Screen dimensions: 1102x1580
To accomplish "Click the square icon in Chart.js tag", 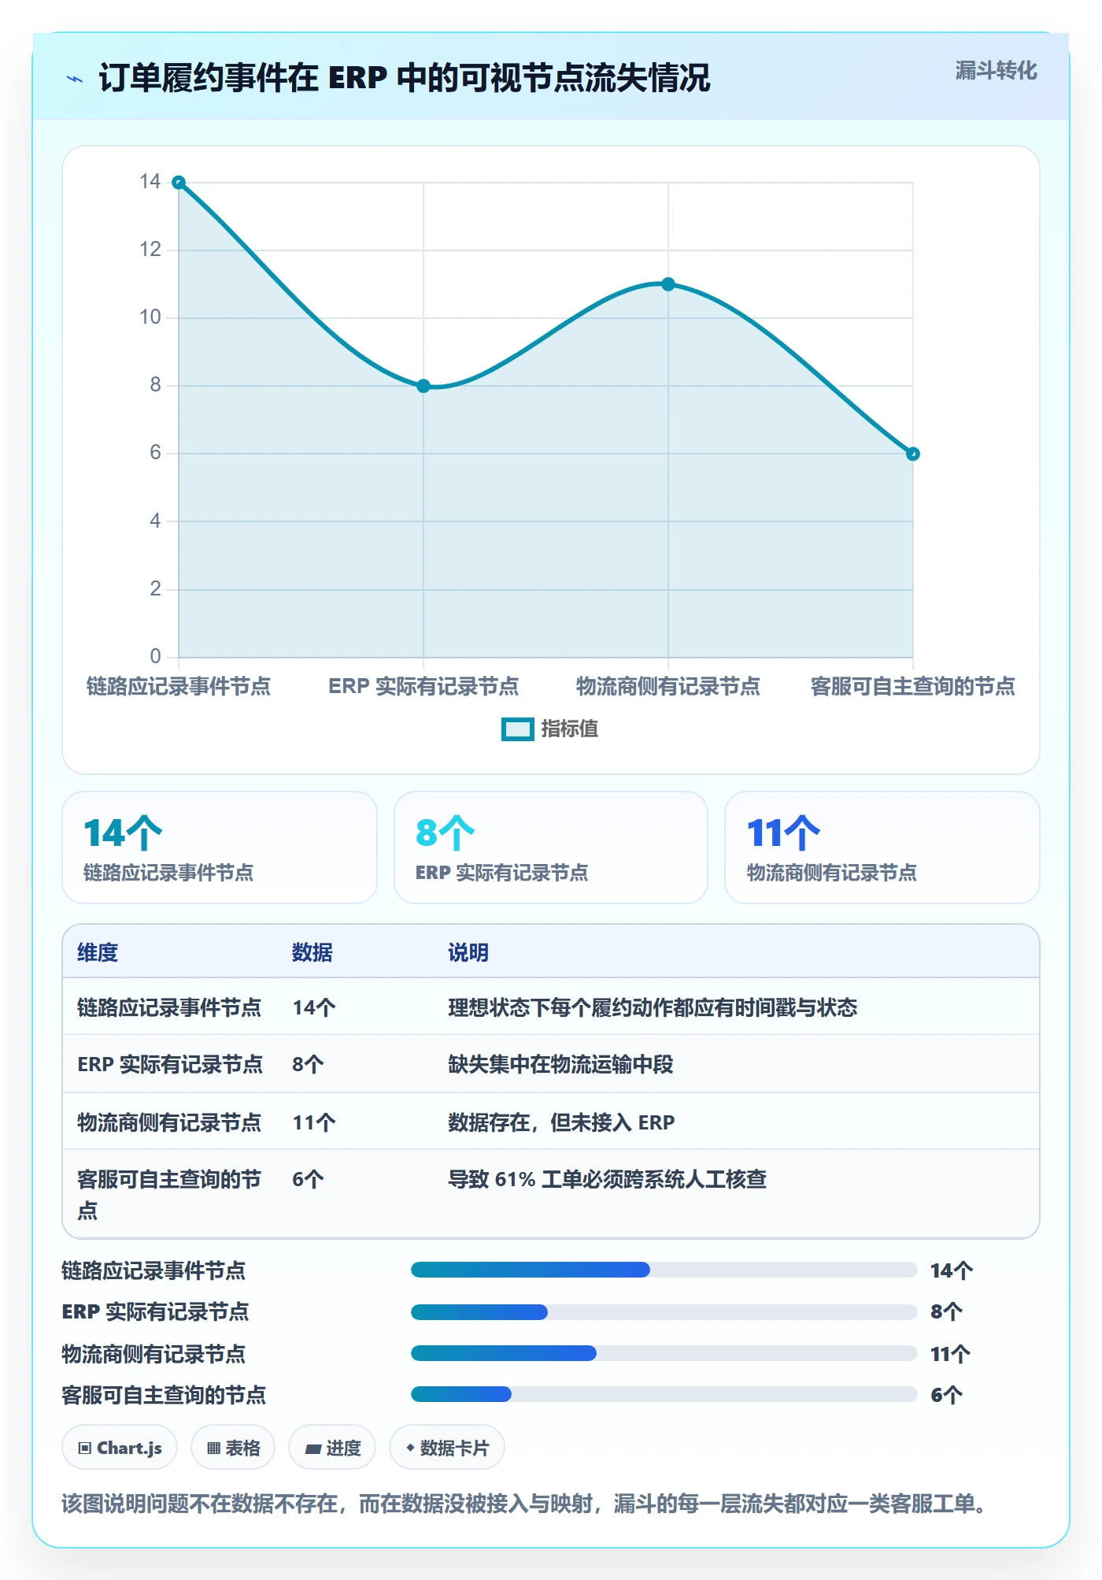I will 85,1448.
